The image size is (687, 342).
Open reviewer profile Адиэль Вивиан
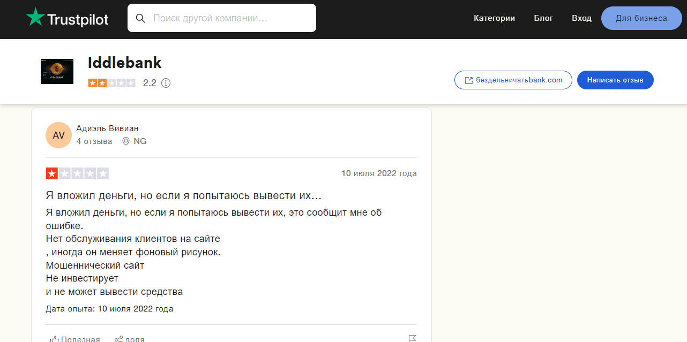coord(107,128)
